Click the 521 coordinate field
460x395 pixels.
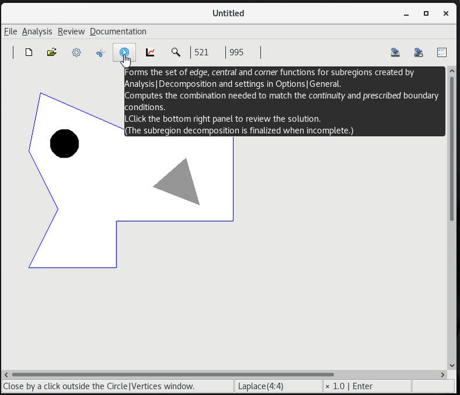click(207, 52)
